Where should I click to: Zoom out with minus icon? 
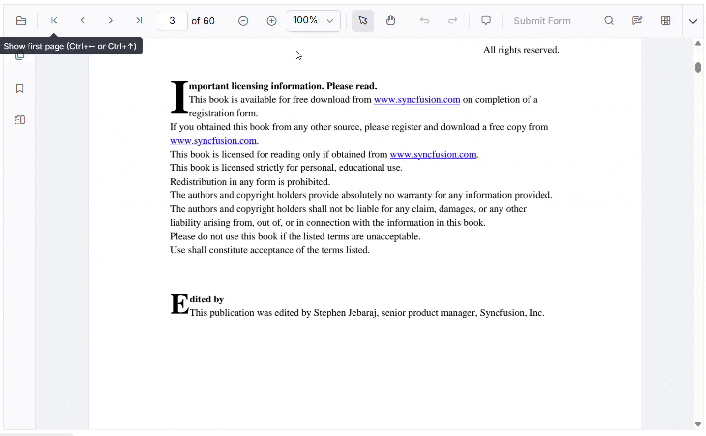243,21
